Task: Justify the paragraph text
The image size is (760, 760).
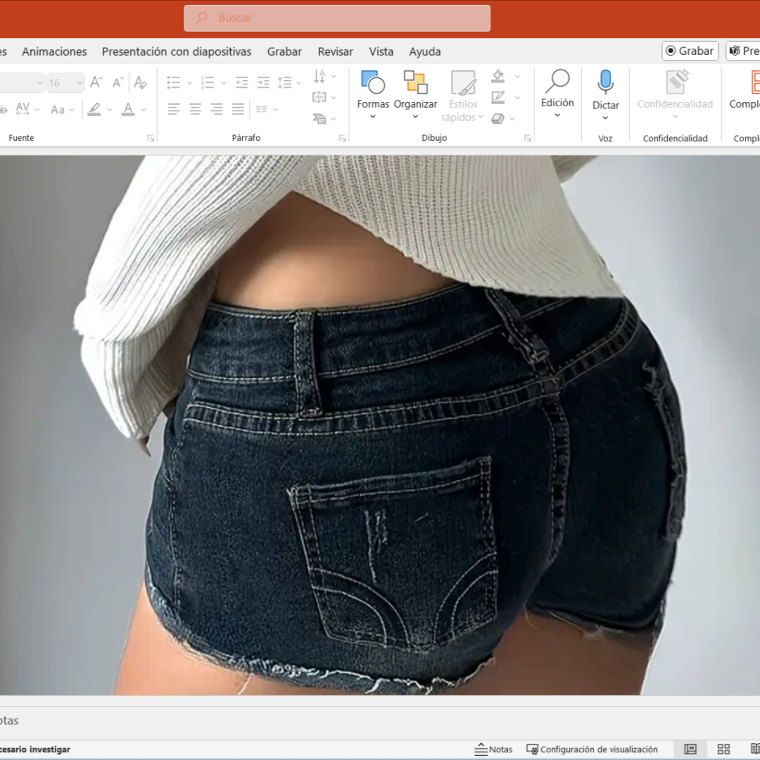Action: (238, 109)
